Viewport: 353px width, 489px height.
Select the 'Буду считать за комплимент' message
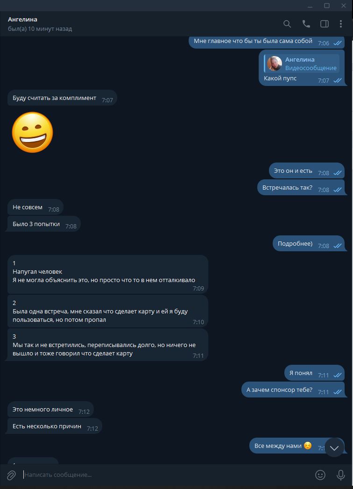[63, 98]
